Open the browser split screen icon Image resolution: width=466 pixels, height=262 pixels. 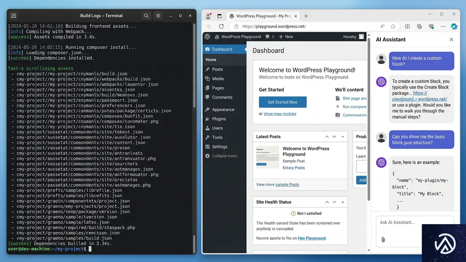[x=407, y=26]
